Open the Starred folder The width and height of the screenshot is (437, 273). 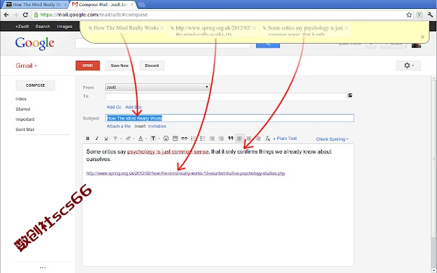23,109
